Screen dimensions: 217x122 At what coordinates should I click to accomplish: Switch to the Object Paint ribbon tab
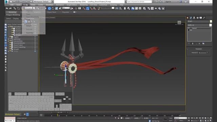52,12
